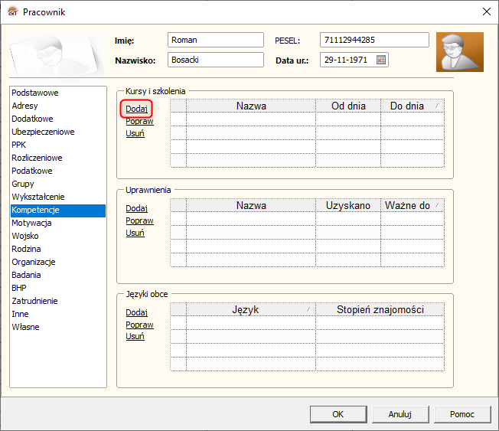
Task: Open the Rodzina section
Action: click(x=58, y=249)
